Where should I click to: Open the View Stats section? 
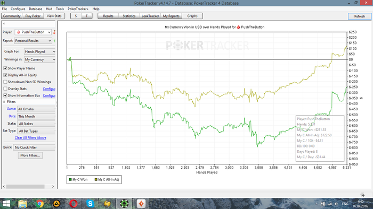[54, 16]
